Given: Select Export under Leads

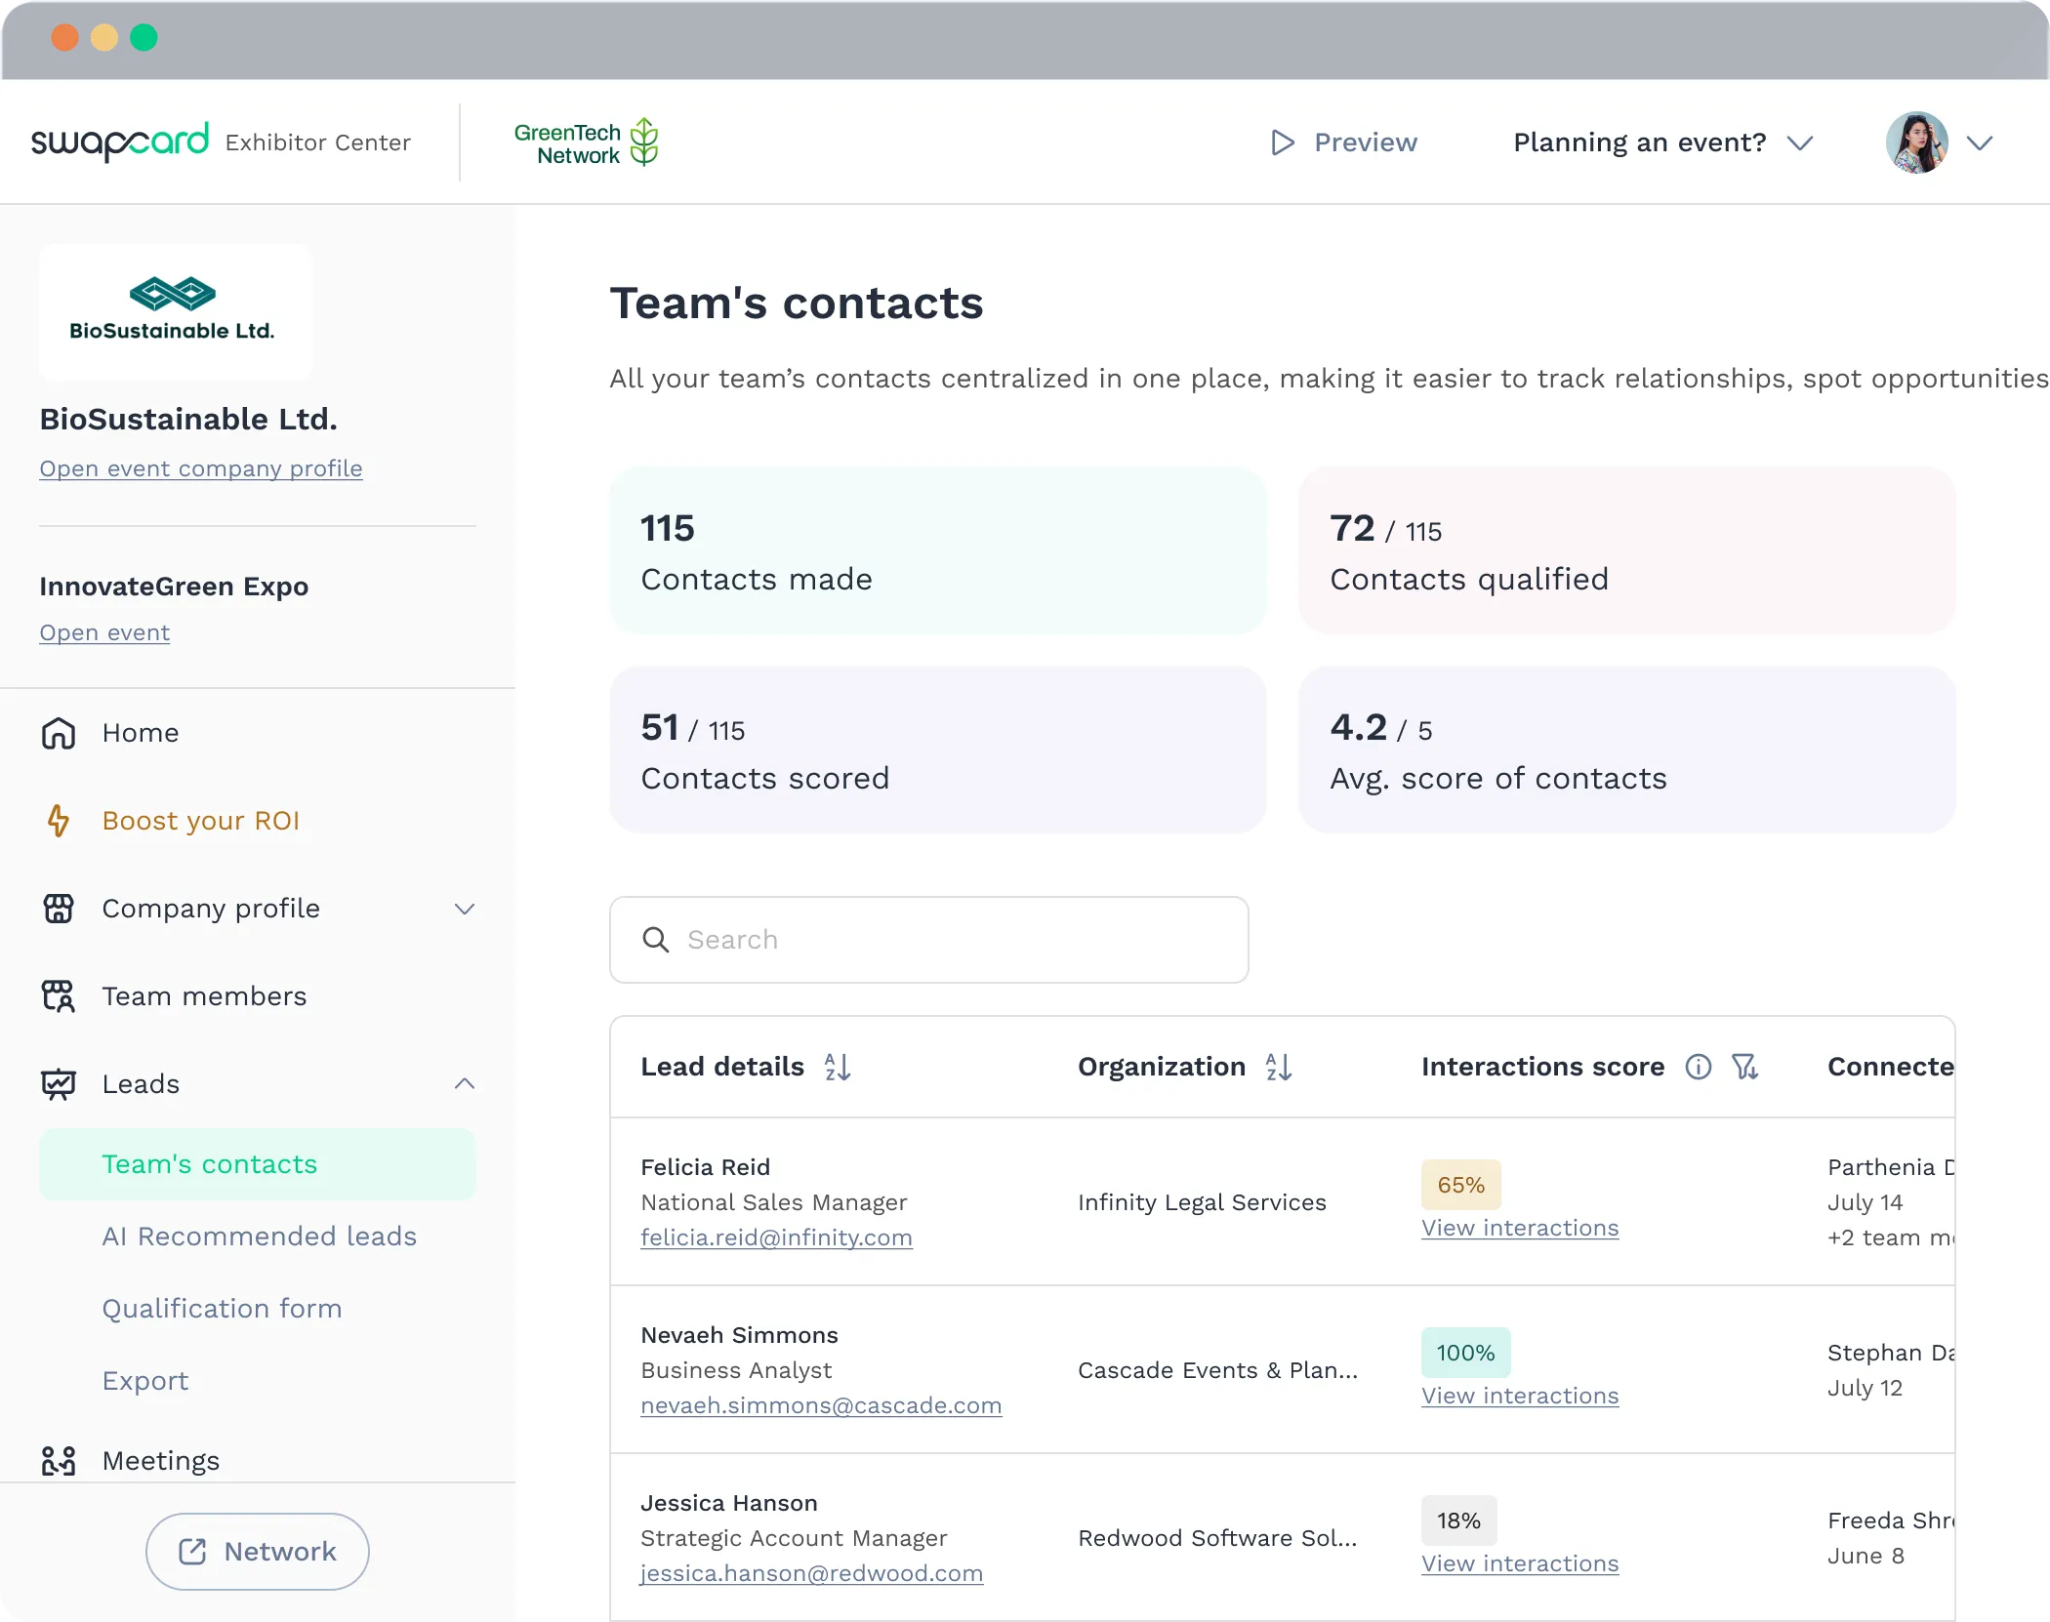Looking at the screenshot, I should pos(145,1381).
